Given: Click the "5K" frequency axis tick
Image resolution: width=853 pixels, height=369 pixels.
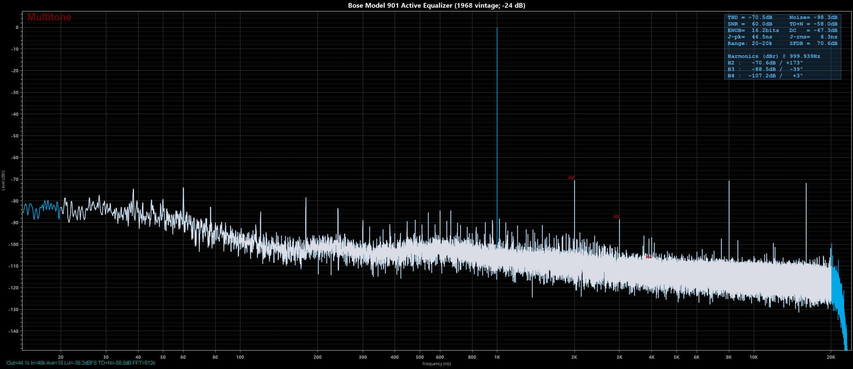Looking at the screenshot, I should [x=677, y=357].
